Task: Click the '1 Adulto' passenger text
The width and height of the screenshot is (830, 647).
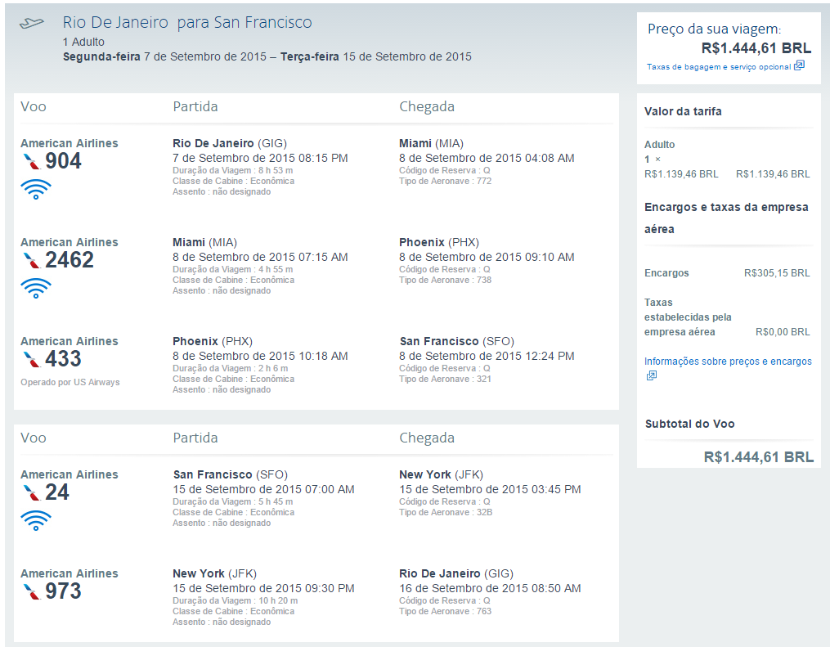Action: point(83,42)
